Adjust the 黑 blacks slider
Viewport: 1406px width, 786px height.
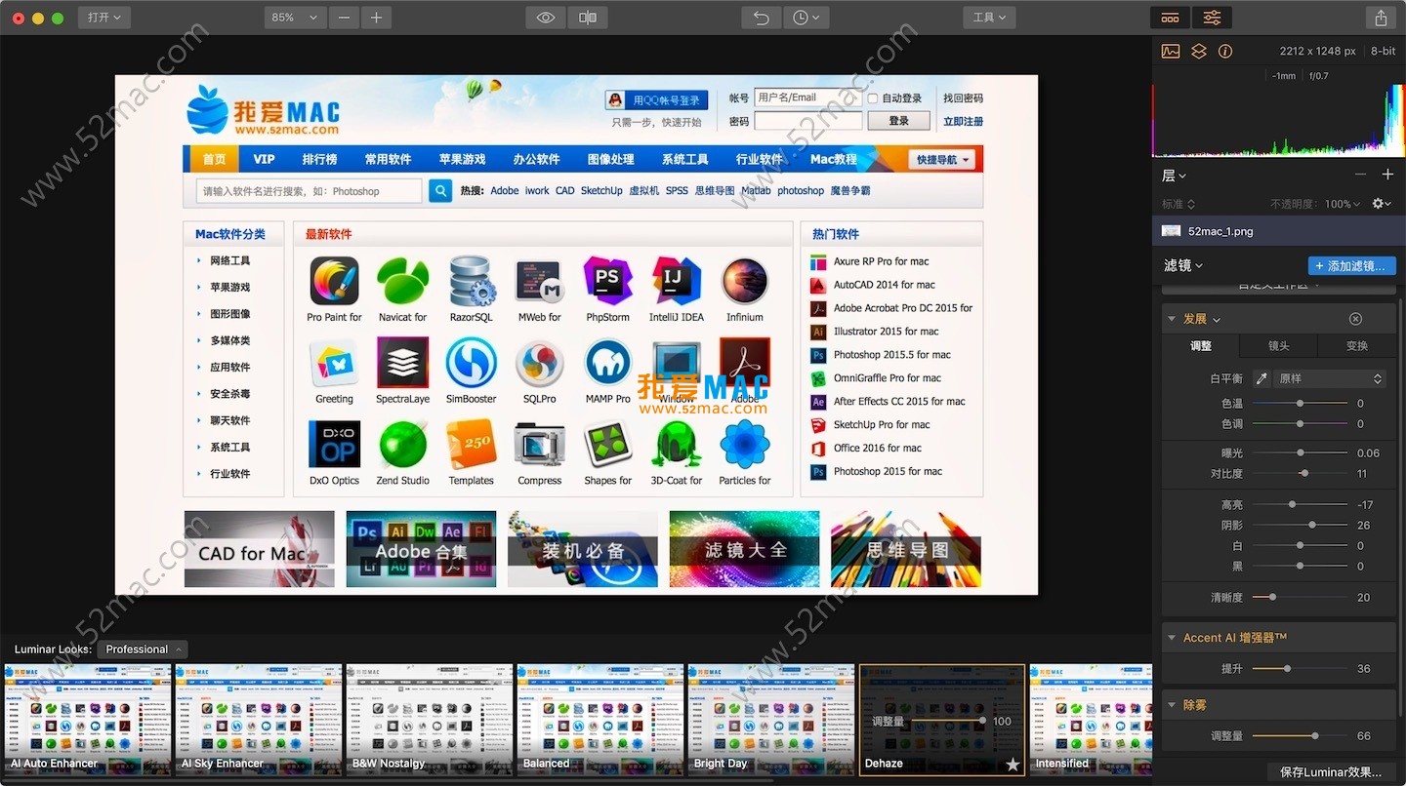point(1300,567)
